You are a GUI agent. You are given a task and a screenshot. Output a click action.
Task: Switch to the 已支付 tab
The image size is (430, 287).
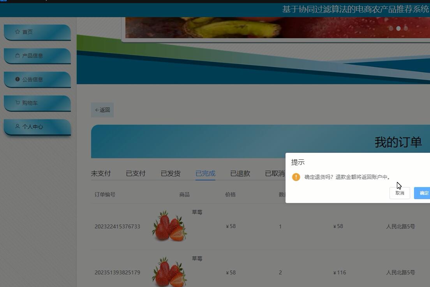[x=136, y=173]
